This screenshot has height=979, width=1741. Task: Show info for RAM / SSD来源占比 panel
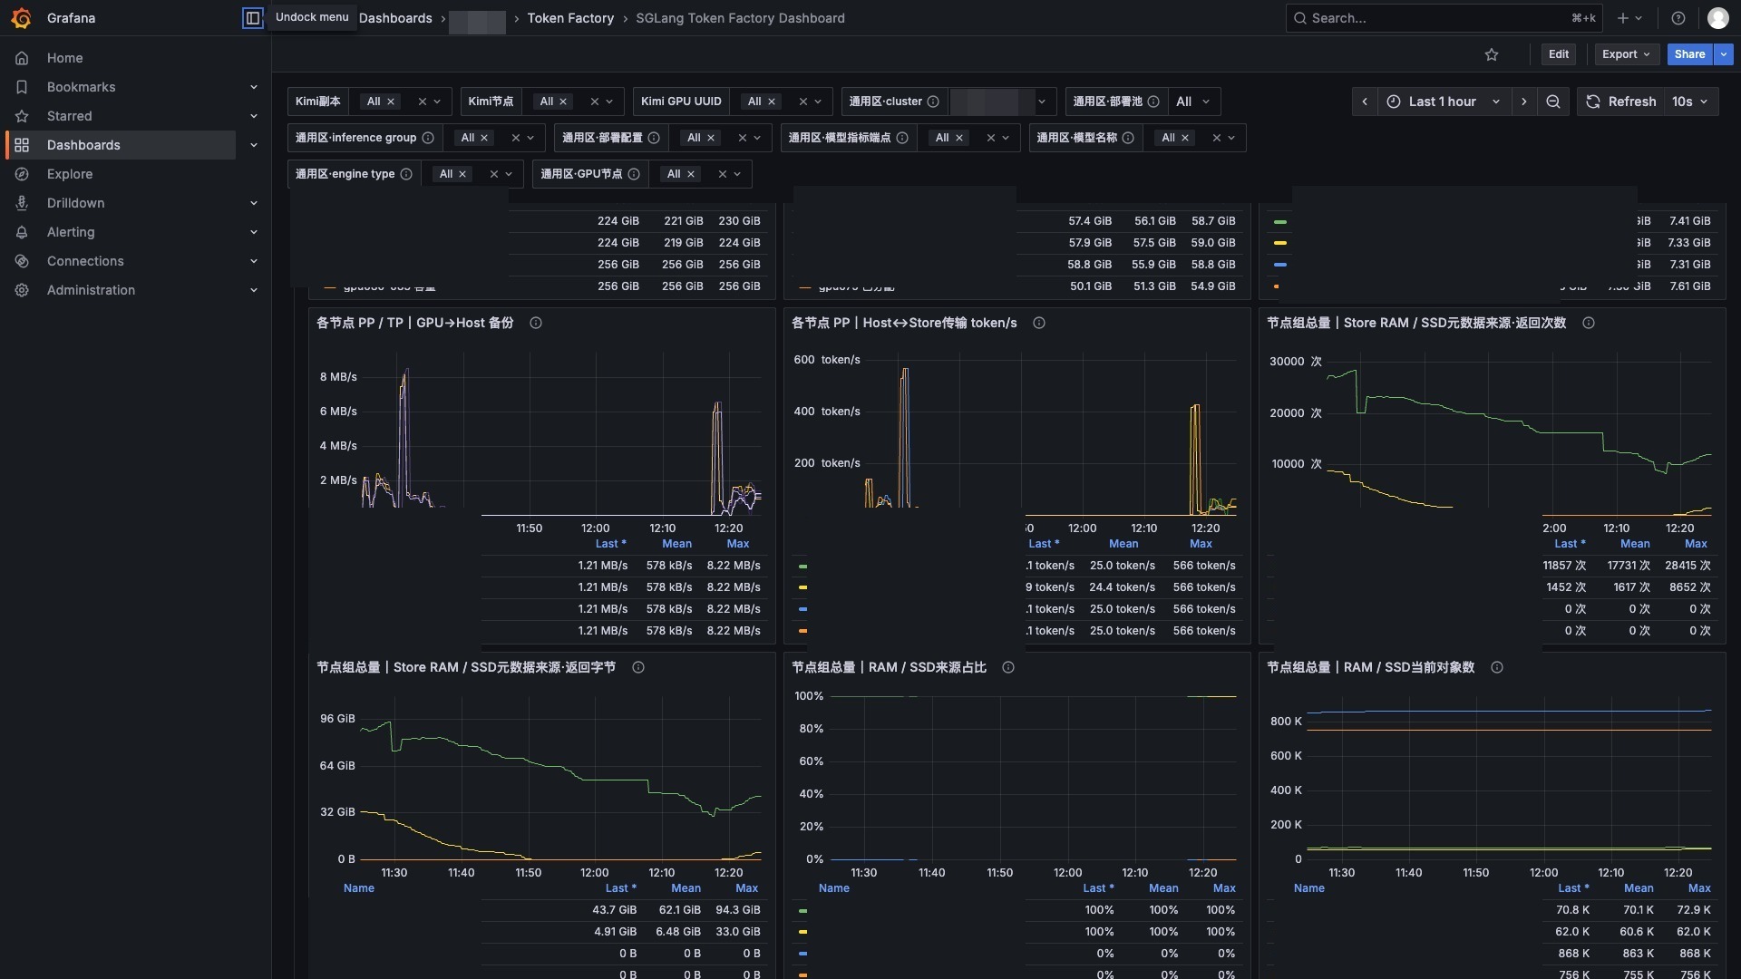coord(1008,667)
